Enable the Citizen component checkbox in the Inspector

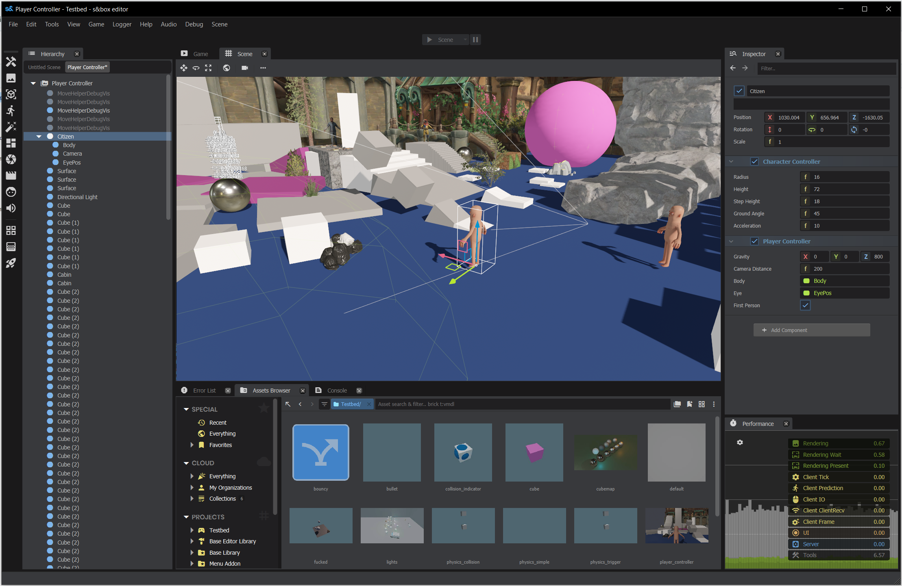click(739, 91)
